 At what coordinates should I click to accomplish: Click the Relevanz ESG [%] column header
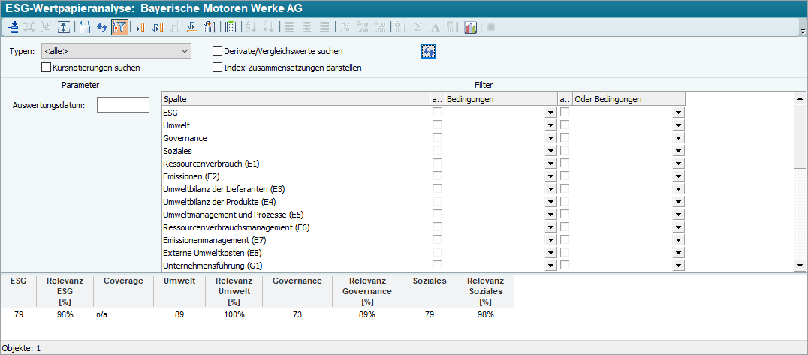65,290
